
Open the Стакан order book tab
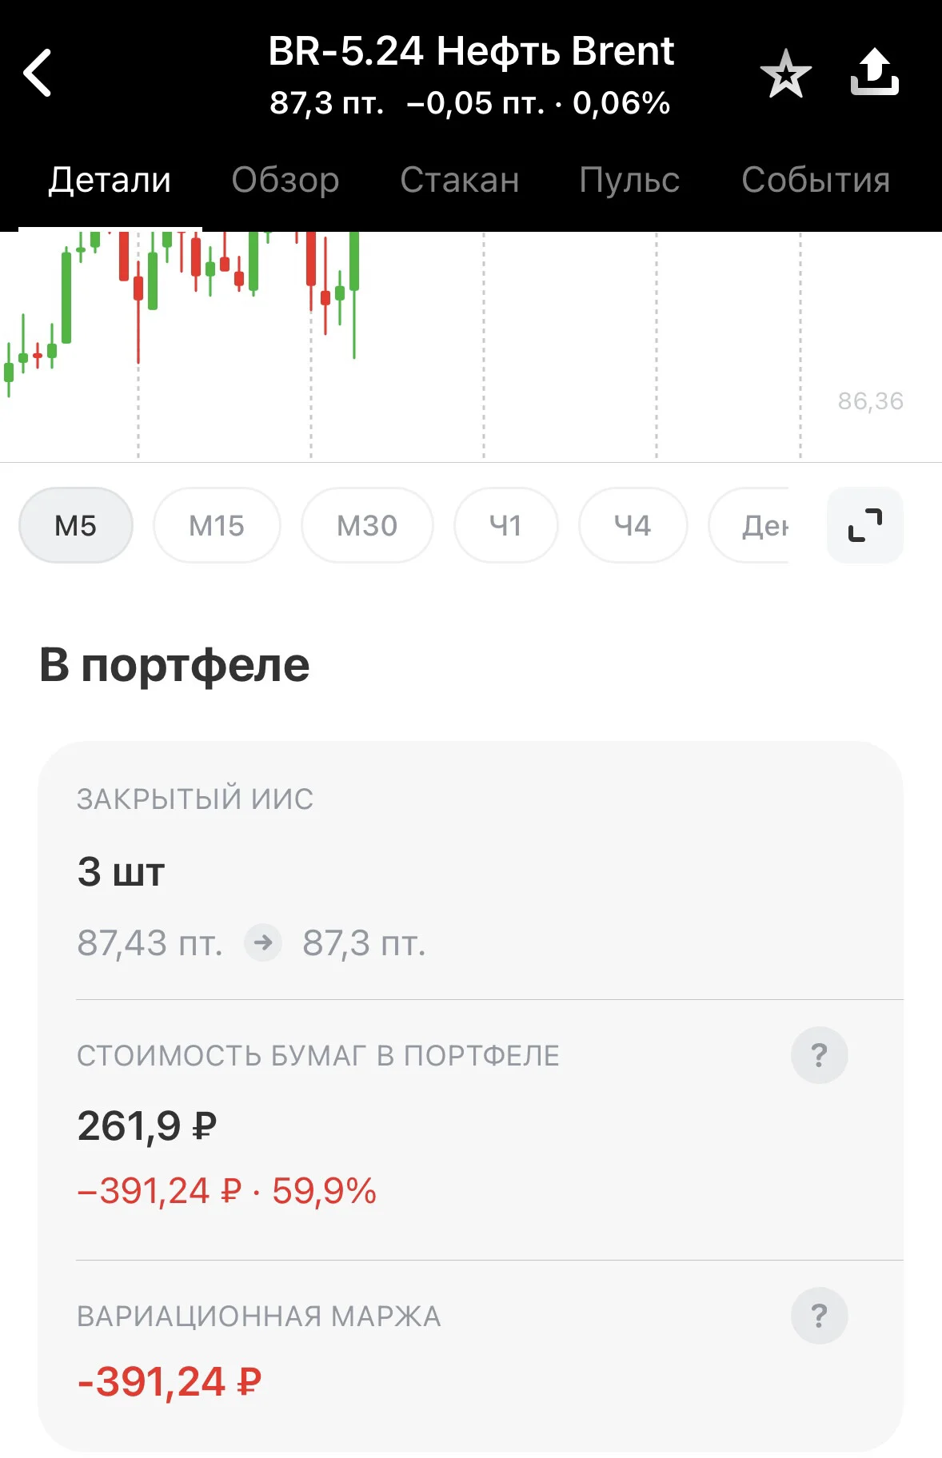point(460,181)
